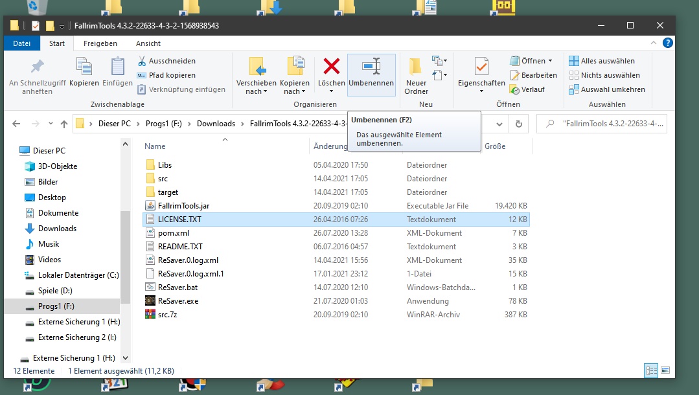Switch to the Ansicht ribbon tab
The width and height of the screenshot is (699, 395).
coord(148,43)
